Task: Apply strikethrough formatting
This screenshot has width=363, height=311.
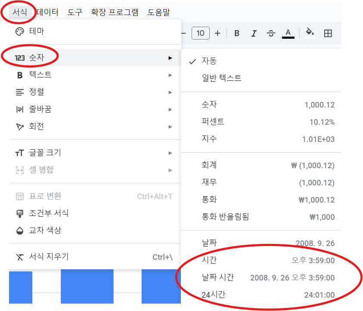Action: coord(271,33)
